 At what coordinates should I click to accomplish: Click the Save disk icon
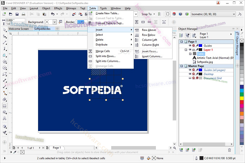17,14
